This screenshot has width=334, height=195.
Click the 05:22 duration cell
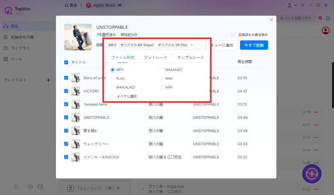click(x=243, y=157)
